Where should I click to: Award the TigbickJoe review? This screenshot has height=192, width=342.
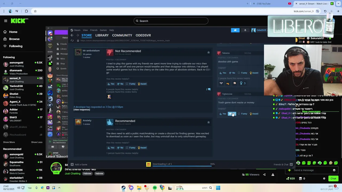[254, 114]
